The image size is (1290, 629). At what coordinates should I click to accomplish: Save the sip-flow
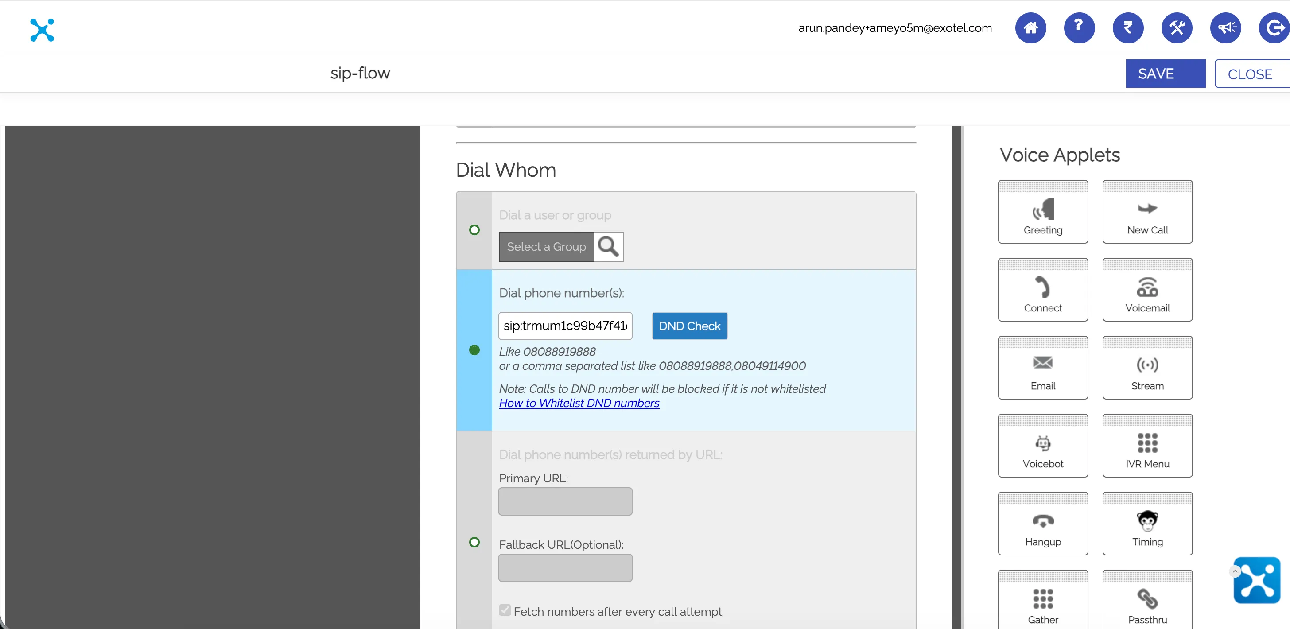[1166, 74]
